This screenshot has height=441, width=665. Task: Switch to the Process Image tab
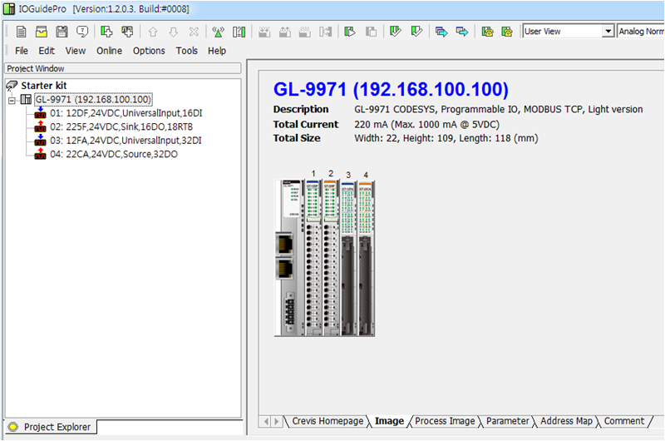tap(445, 421)
